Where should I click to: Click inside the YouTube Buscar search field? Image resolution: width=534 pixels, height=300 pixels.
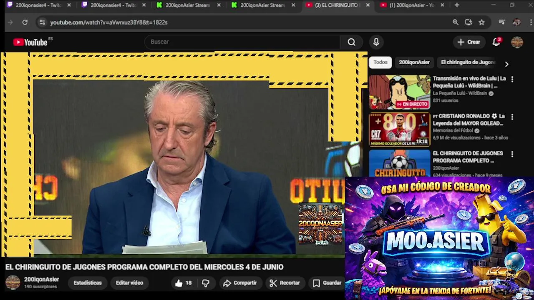(242, 42)
